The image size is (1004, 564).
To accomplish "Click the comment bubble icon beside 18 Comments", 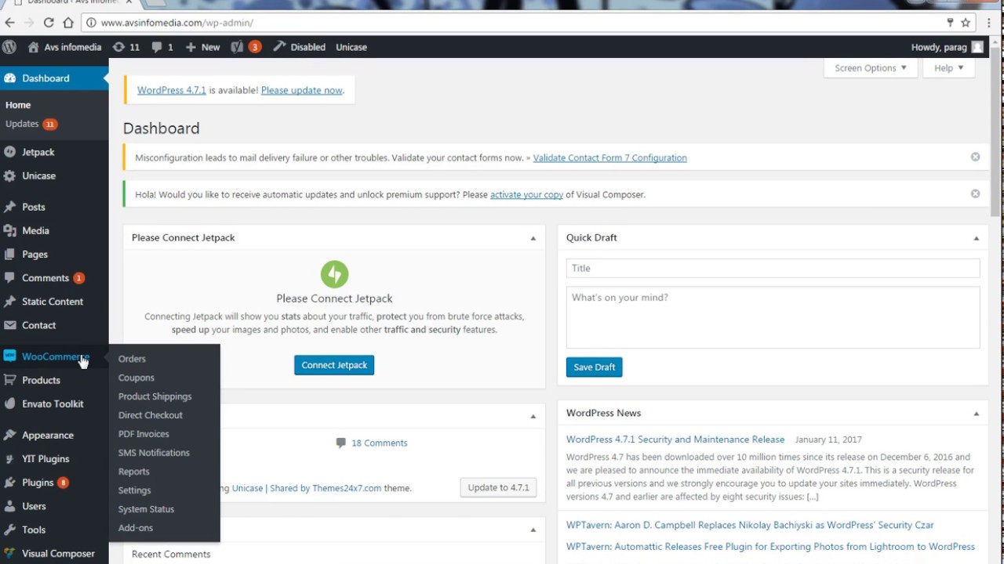I will pos(340,443).
